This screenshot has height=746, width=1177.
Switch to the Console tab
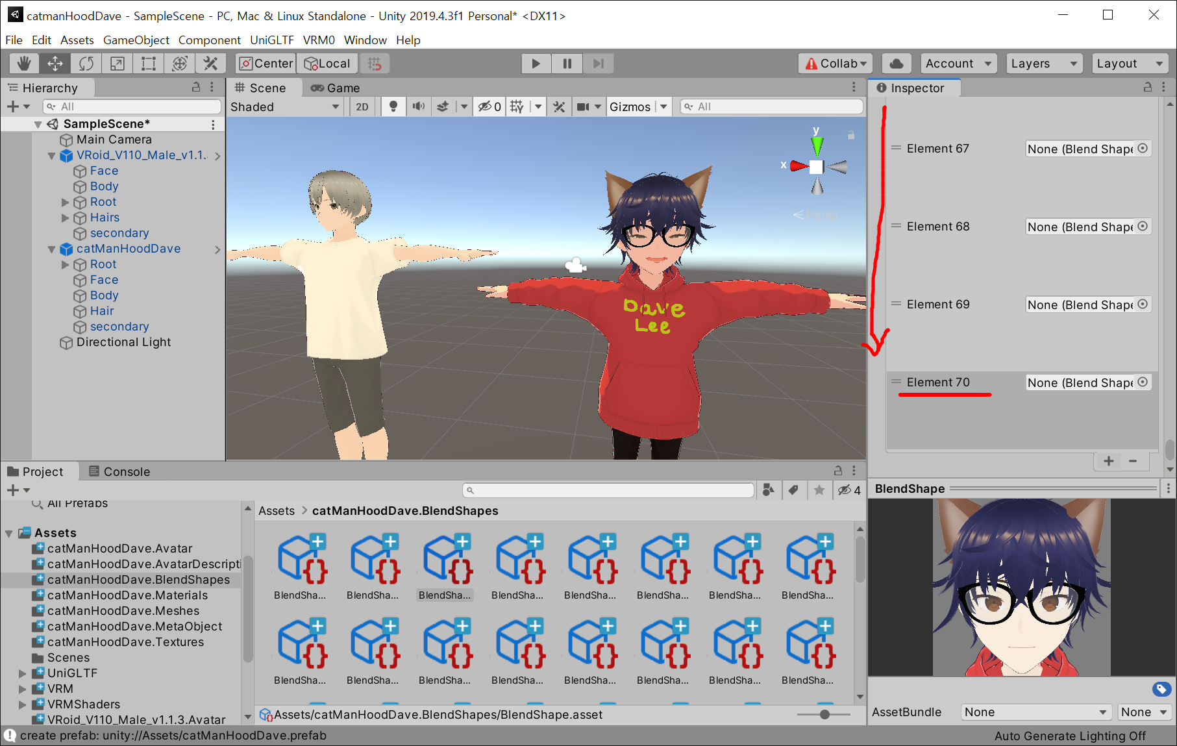point(119,471)
